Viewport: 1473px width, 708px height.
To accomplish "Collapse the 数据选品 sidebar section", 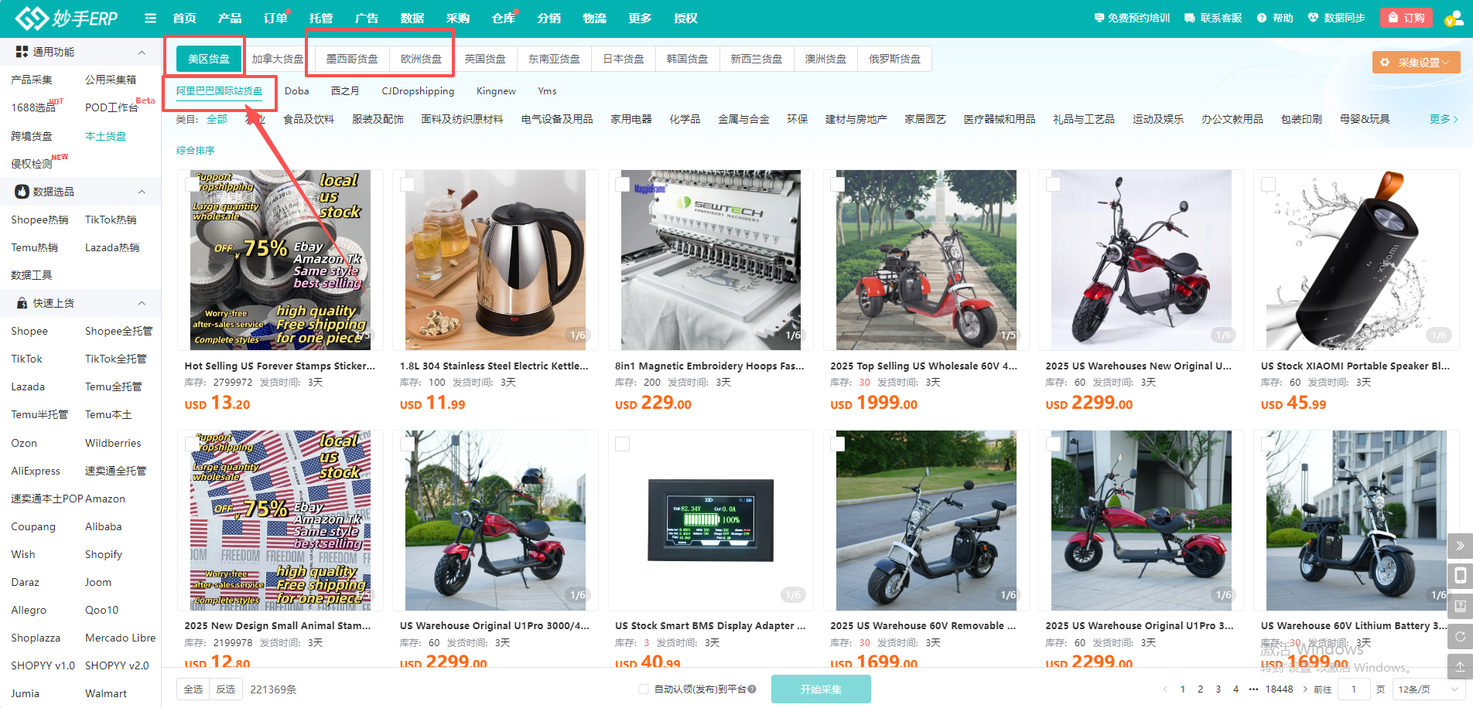I will pyautogui.click(x=142, y=192).
